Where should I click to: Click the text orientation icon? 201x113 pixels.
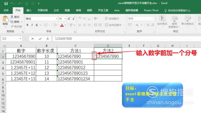[96, 18]
